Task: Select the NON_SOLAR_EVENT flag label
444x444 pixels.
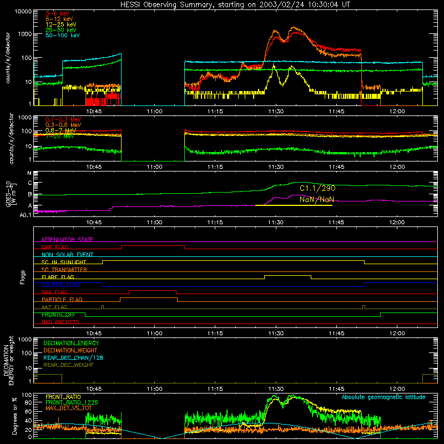Action: (x=67, y=255)
